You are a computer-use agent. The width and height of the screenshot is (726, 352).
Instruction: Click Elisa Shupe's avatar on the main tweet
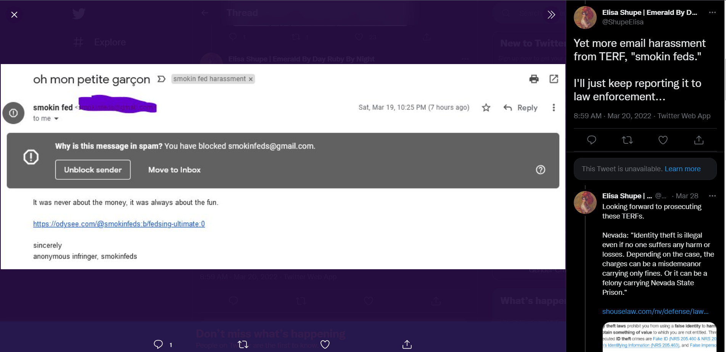[x=585, y=18]
